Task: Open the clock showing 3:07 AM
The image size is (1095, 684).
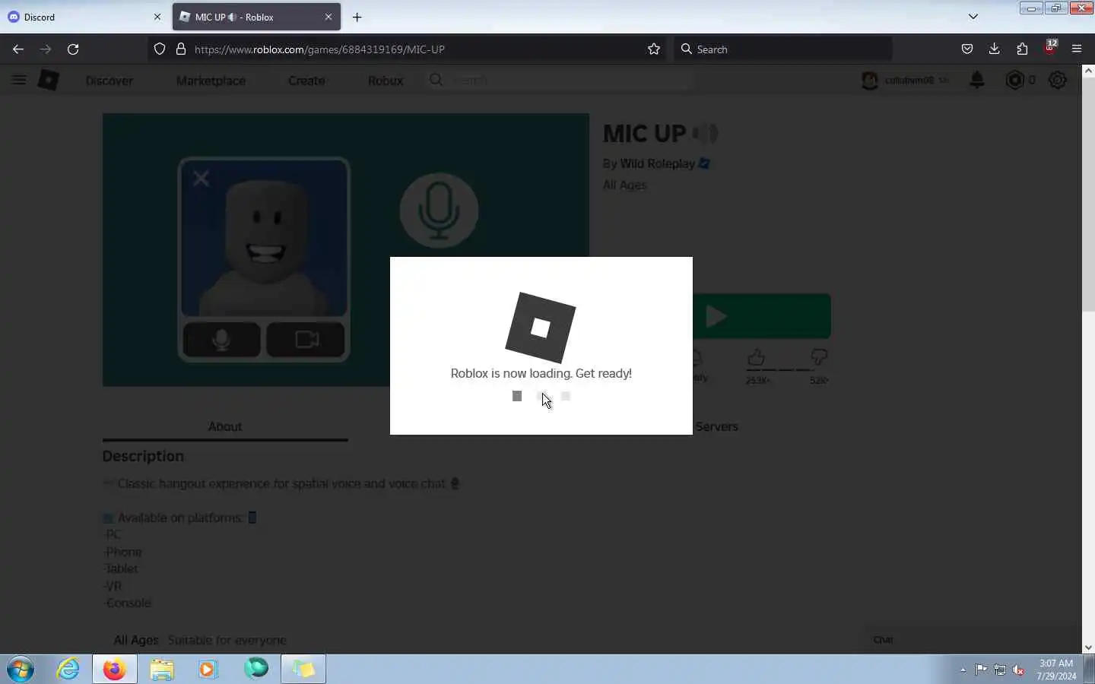Action: (x=1056, y=670)
